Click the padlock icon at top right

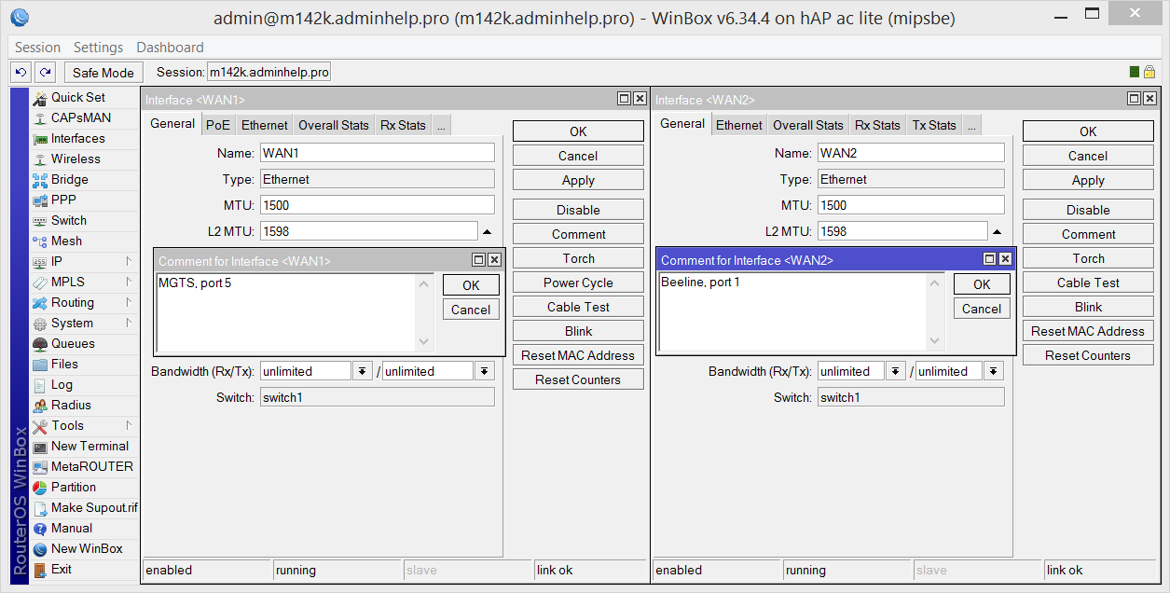[x=1149, y=72]
